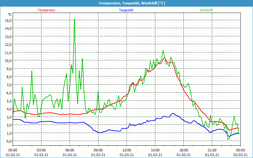Click the '2,0' y-axis value
Viewport: 253px width, 158px height.
tap(9, 125)
